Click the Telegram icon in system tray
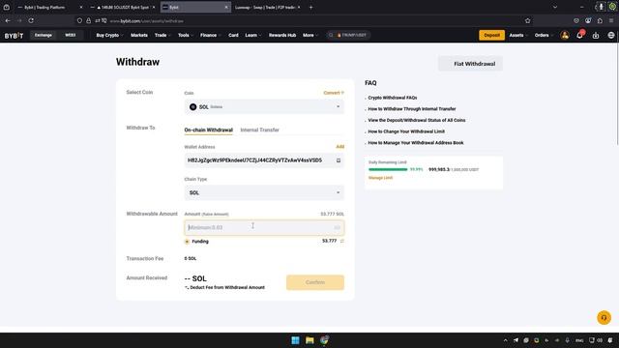The height and width of the screenshot is (348, 619). (516, 340)
